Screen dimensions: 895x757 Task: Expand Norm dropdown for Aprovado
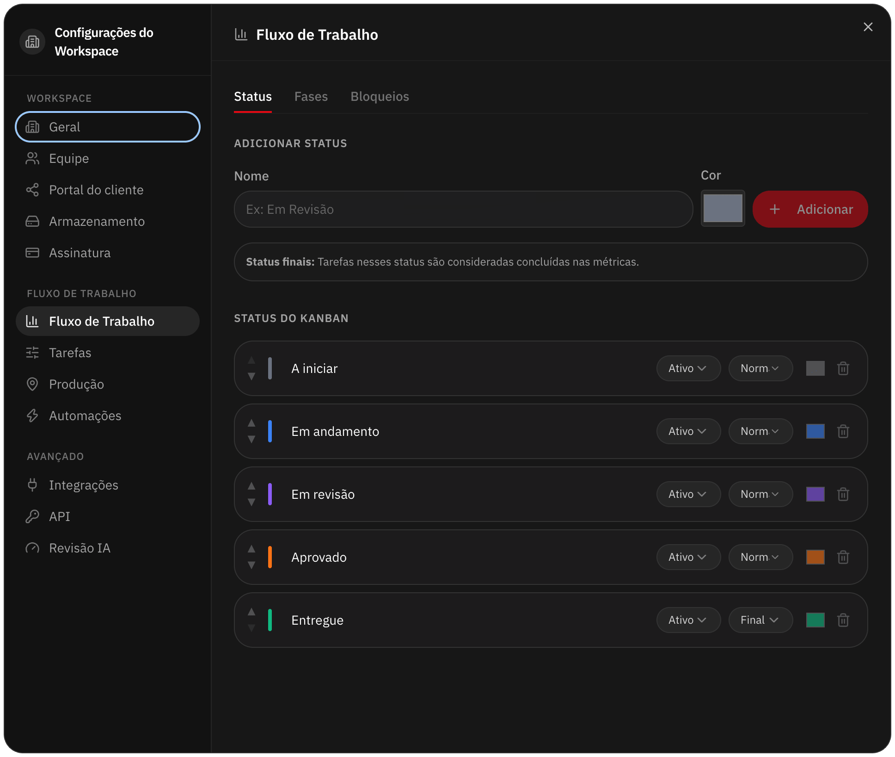760,557
